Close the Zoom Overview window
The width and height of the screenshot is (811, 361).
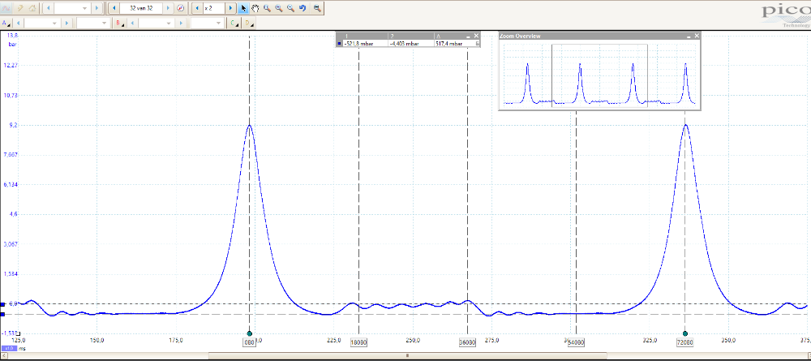(x=696, y=37)
